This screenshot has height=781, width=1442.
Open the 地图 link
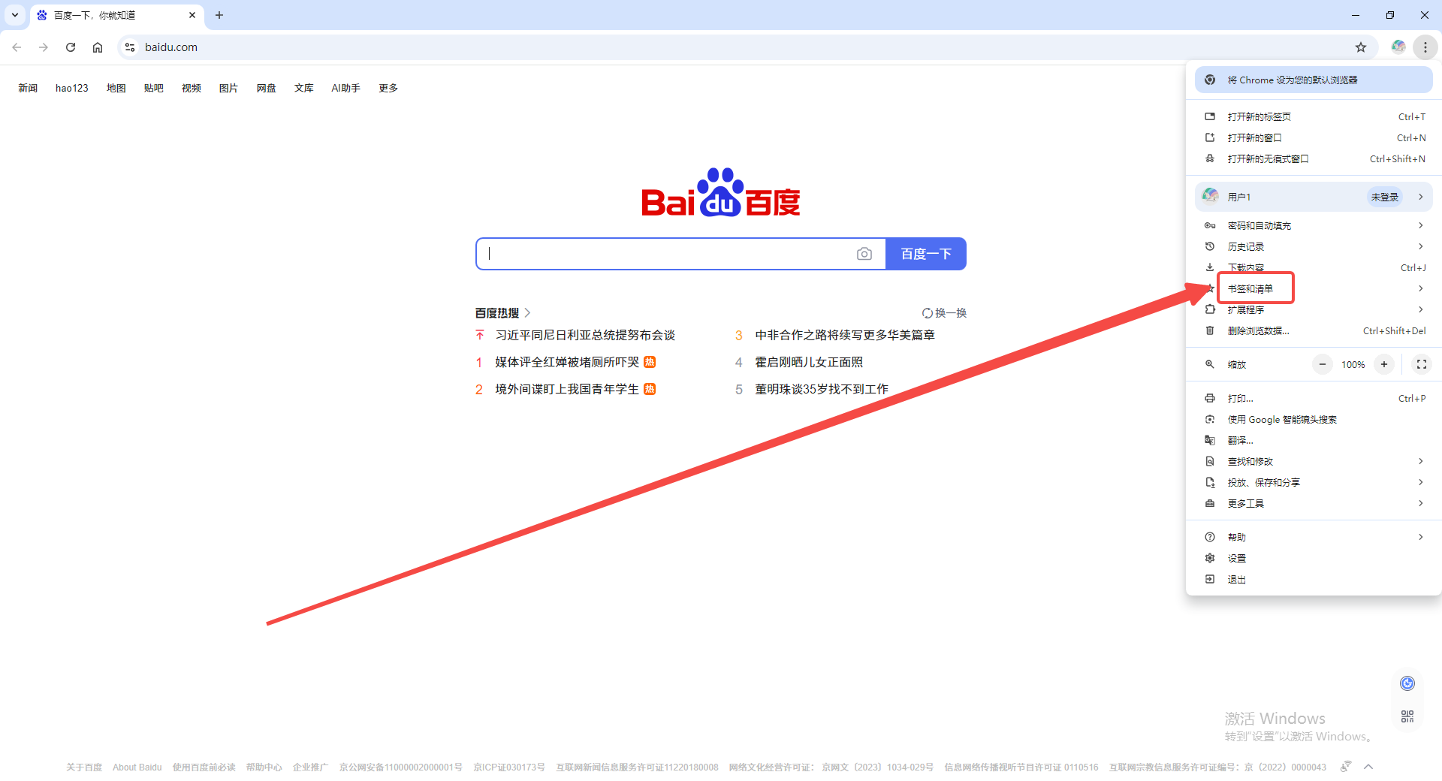coord(116,88)
